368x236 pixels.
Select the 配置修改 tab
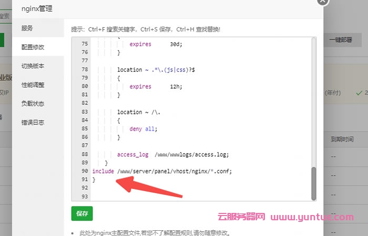(x=33, y=47)
